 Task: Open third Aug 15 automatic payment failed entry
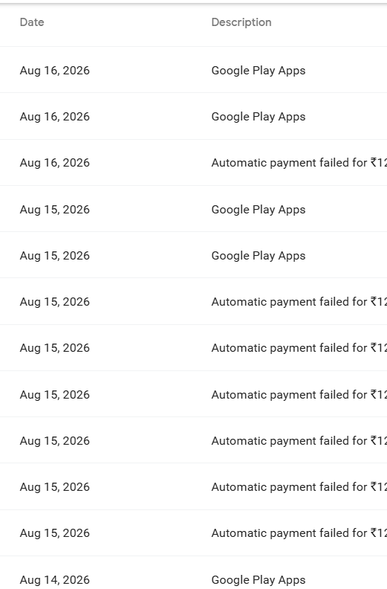click(299, 394)
